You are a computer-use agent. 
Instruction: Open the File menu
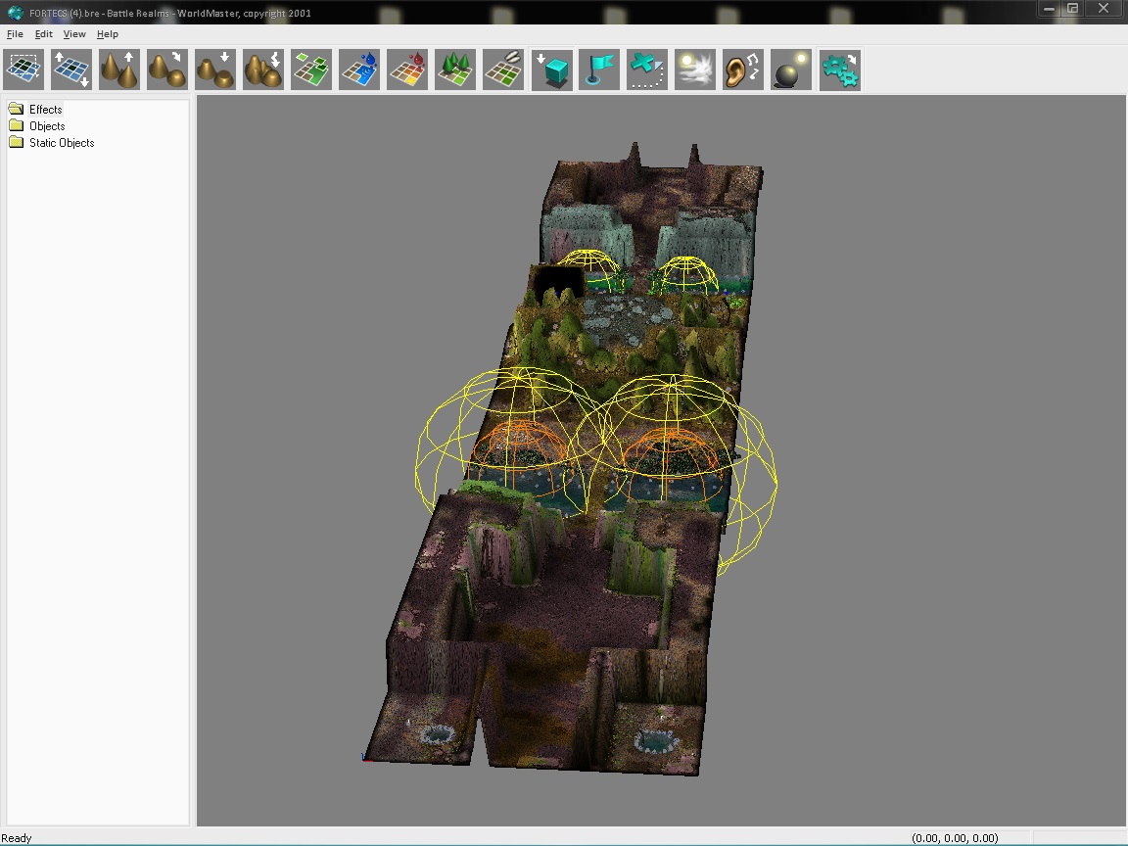tap(15, 34)
